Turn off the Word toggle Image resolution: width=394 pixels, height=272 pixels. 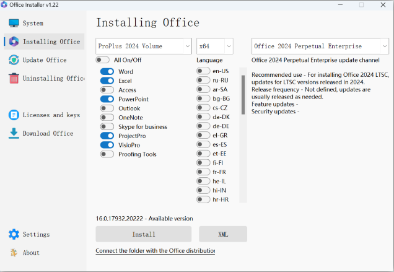pos(107,72)
